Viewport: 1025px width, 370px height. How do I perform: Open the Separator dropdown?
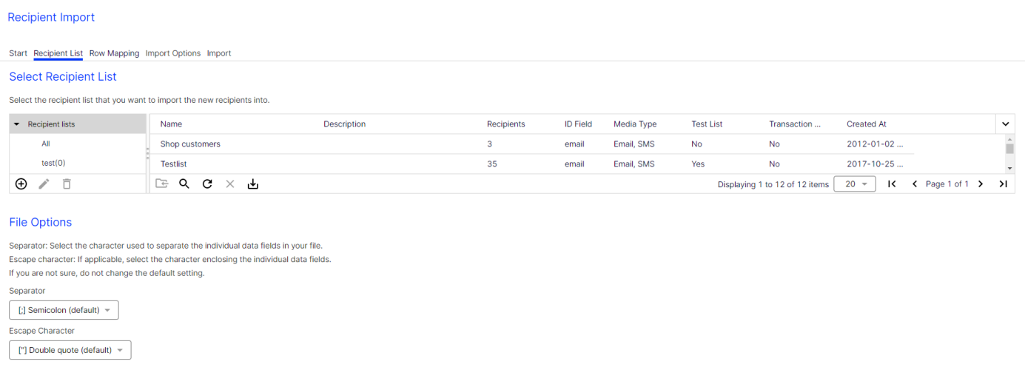[x=64, y=310]
